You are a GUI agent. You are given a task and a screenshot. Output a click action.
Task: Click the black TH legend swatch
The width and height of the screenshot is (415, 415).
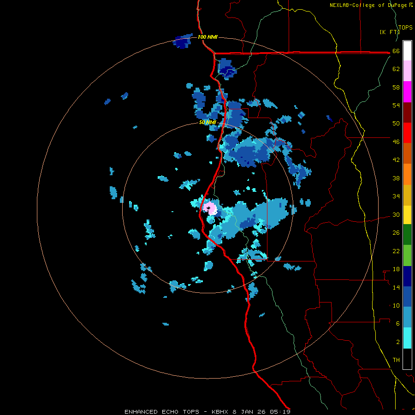pyautogui.click(x=407, y=359)
